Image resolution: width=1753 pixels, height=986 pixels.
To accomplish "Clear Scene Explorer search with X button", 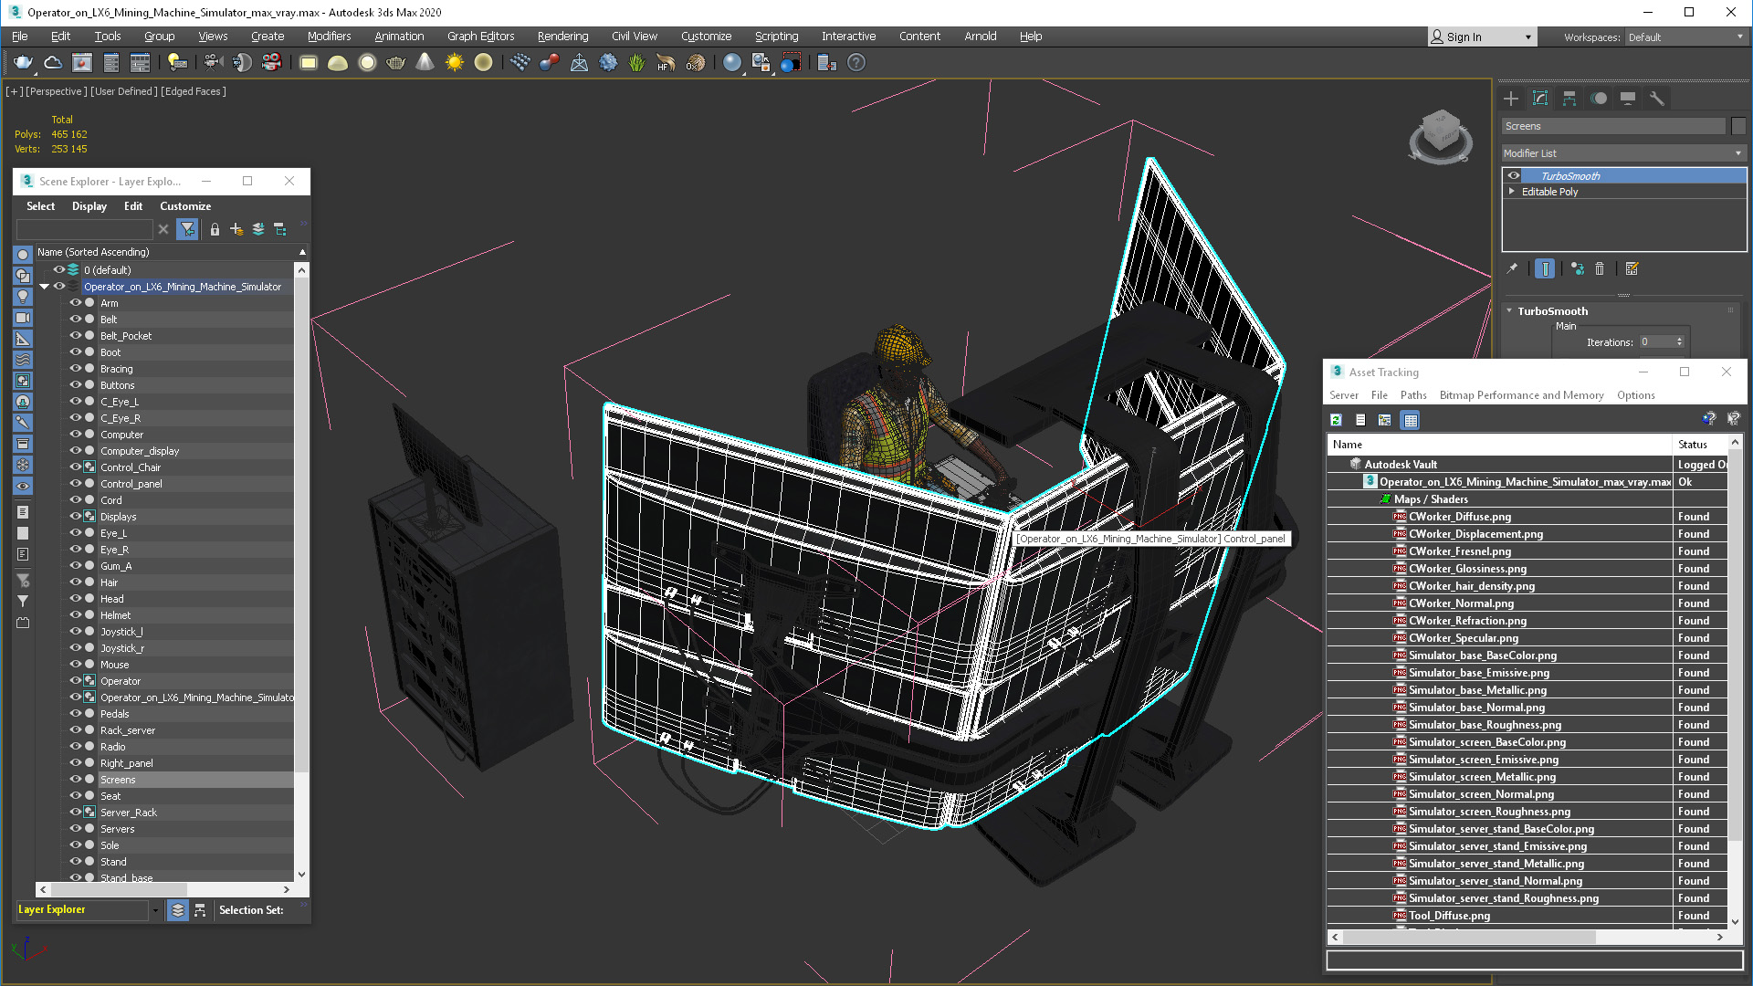I will (x=163, y=229).
